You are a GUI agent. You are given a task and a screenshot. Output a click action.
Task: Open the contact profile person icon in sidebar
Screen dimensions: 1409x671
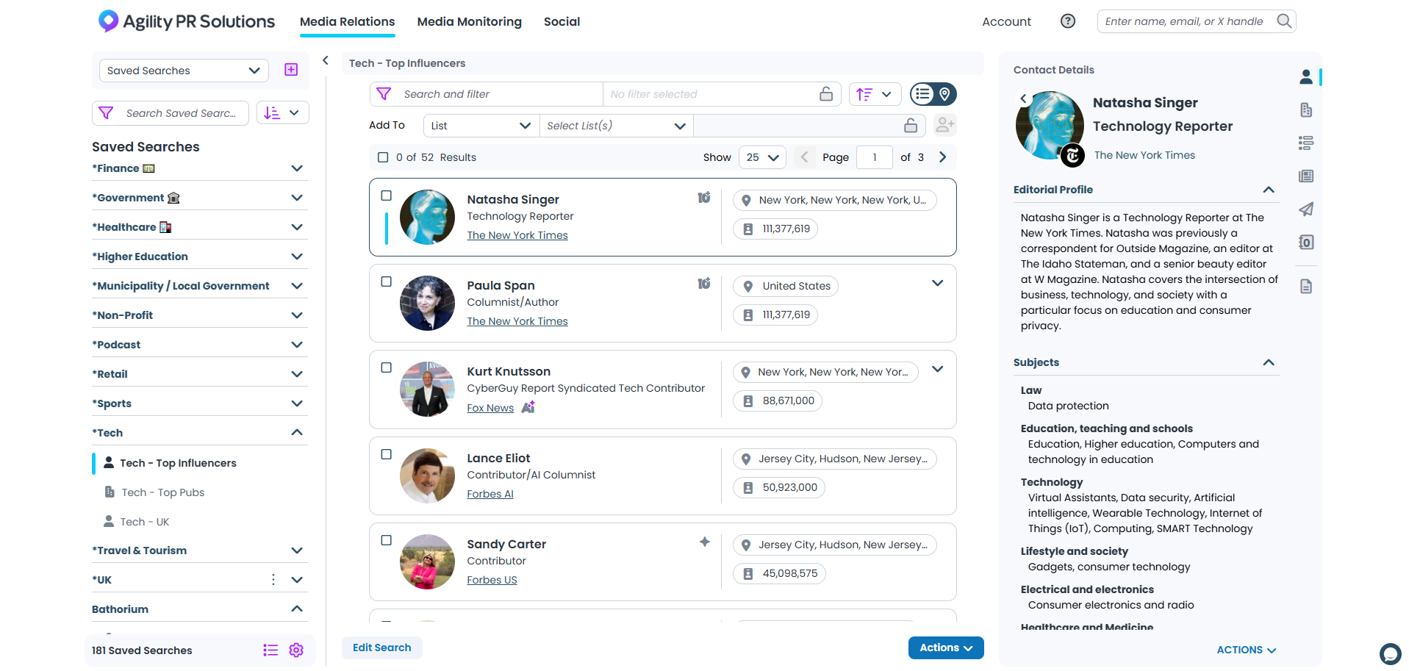(1306, 76)
